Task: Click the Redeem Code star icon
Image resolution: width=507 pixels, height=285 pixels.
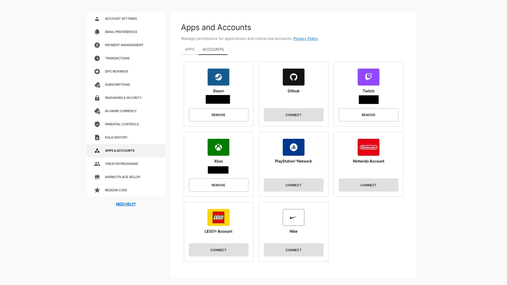Action: pos(97,190)
